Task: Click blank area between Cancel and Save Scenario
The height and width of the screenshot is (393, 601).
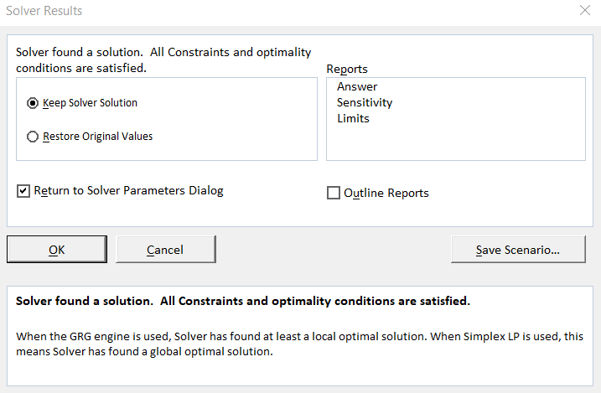Action: click(x=333, y=249)
